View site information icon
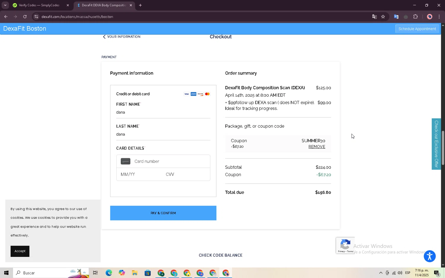Viewport: 445px width, 278px height. coord(36,17)
